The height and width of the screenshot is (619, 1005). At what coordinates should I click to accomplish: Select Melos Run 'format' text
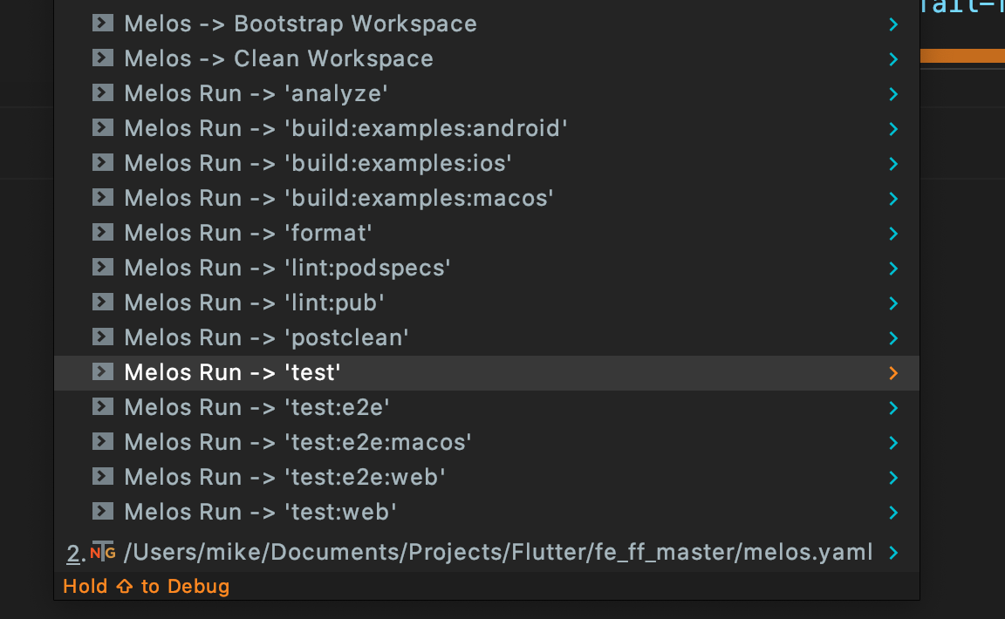[248, 233]
